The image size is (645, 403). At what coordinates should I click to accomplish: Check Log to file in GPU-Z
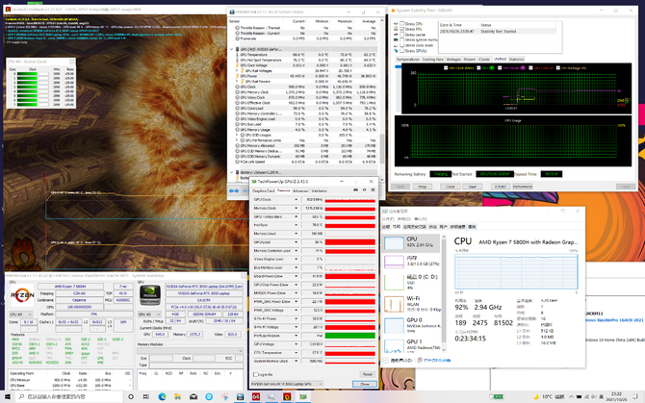[x=256, y=374]
